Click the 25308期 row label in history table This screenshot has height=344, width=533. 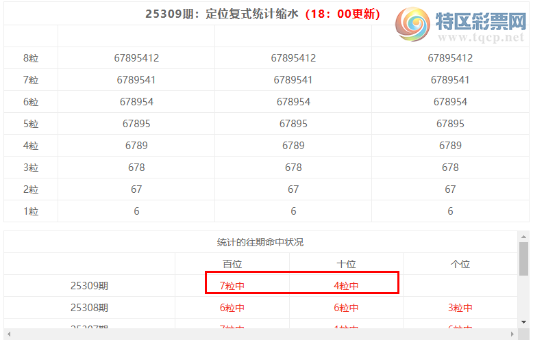89,308
